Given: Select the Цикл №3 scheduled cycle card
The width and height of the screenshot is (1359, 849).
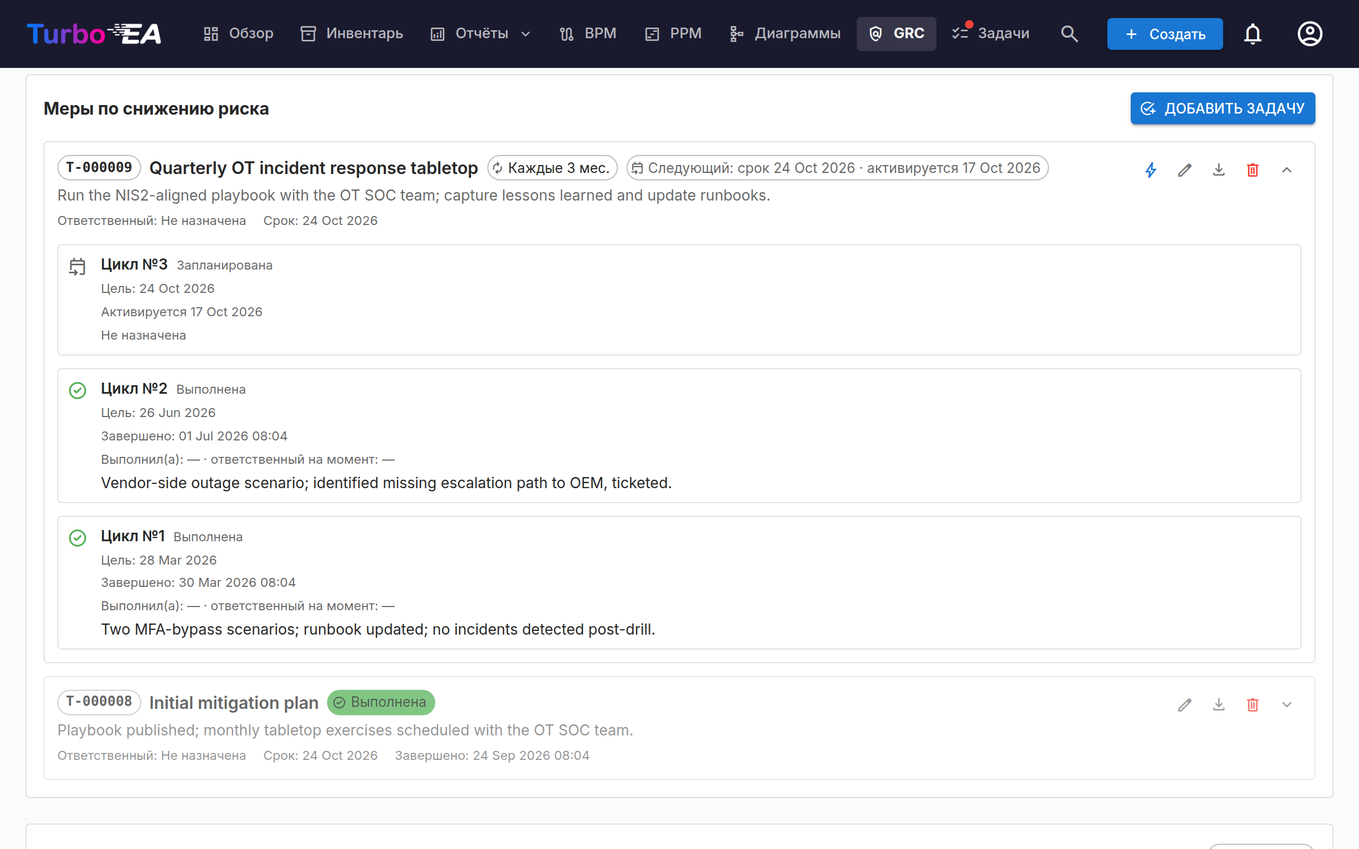Looking at the screenshot, I should 679,299.
